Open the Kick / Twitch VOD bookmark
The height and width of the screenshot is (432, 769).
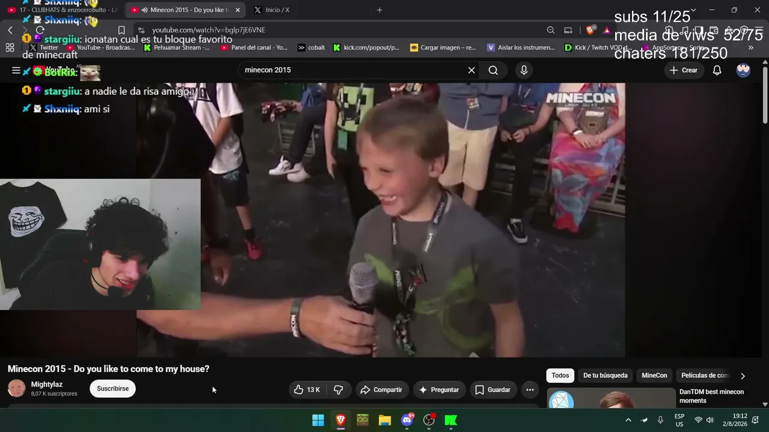[x=598, y=47]
